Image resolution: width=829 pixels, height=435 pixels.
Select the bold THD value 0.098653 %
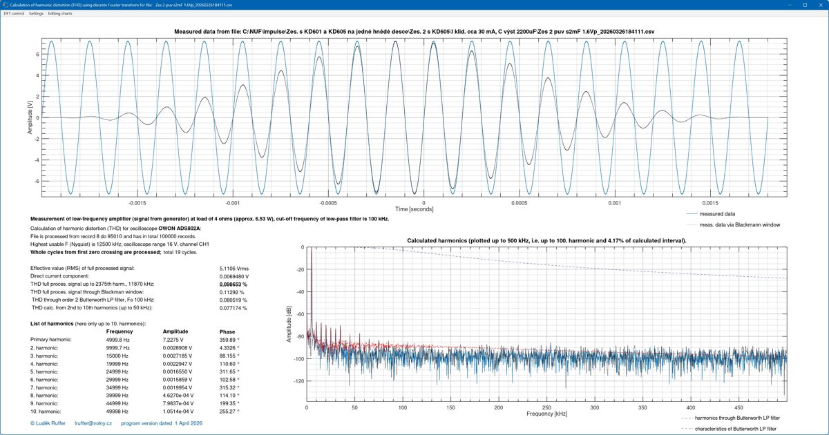point(233,284)
